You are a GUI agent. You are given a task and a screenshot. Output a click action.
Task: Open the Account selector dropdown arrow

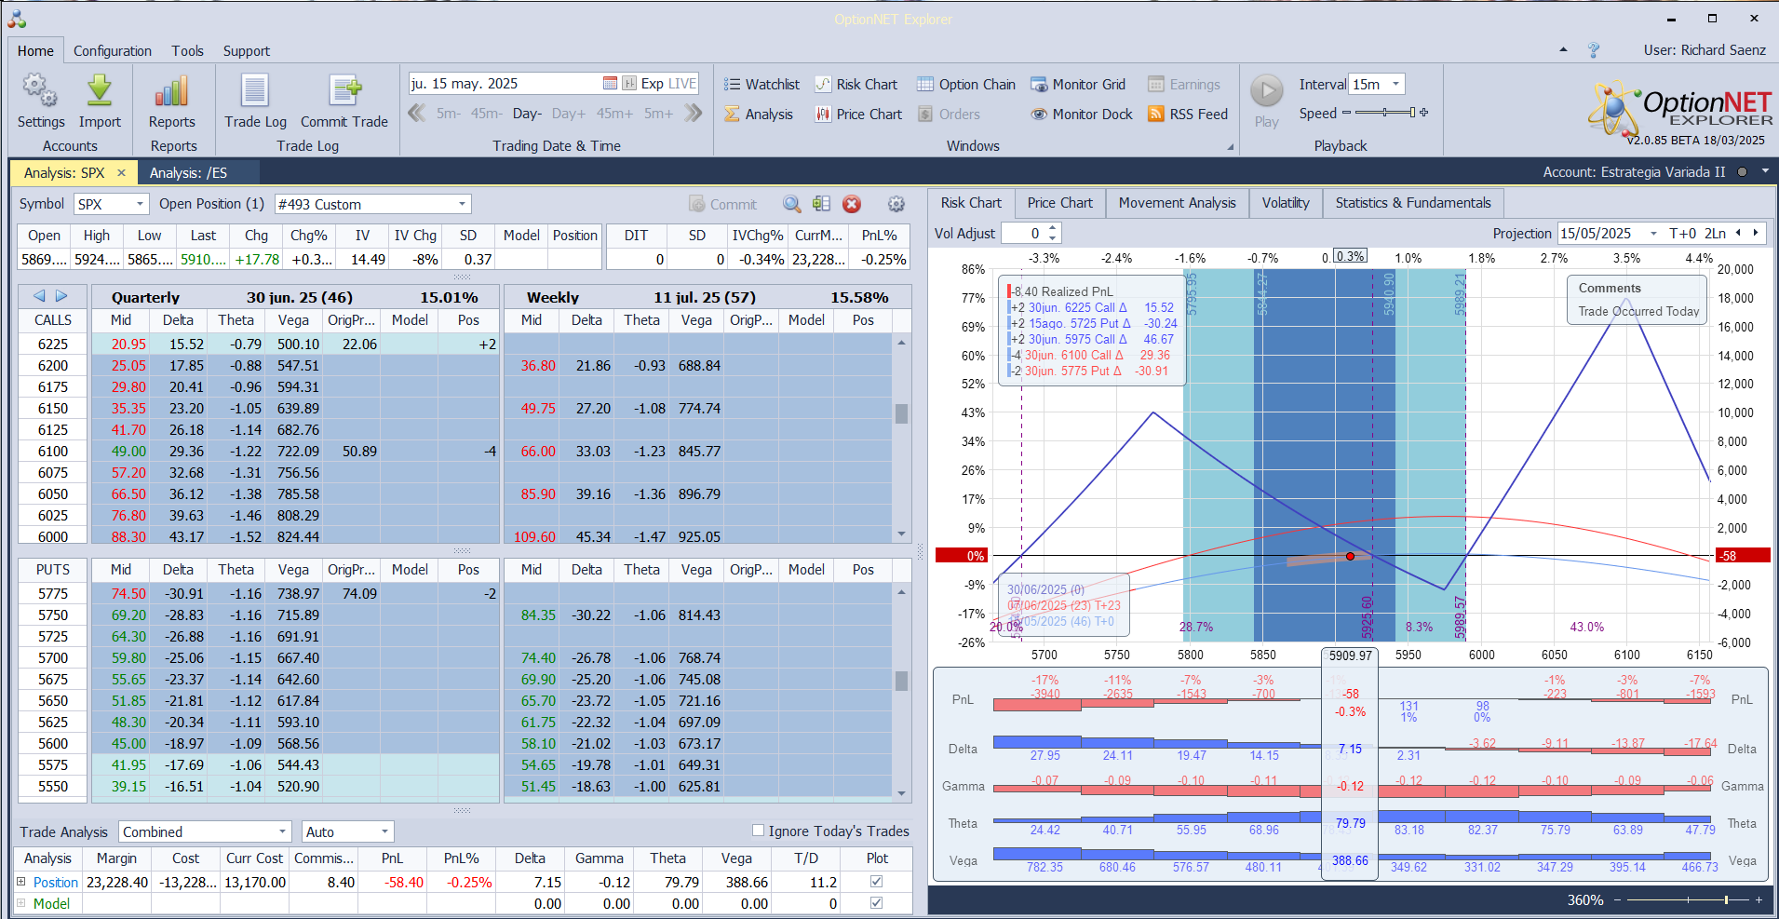[1764, 172]
